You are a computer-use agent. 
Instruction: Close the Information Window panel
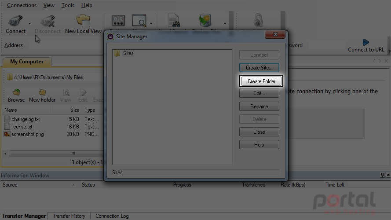(388, 175)
